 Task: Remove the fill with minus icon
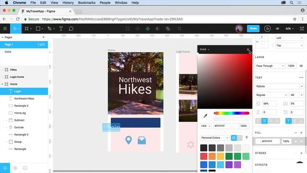coord(295,133)
